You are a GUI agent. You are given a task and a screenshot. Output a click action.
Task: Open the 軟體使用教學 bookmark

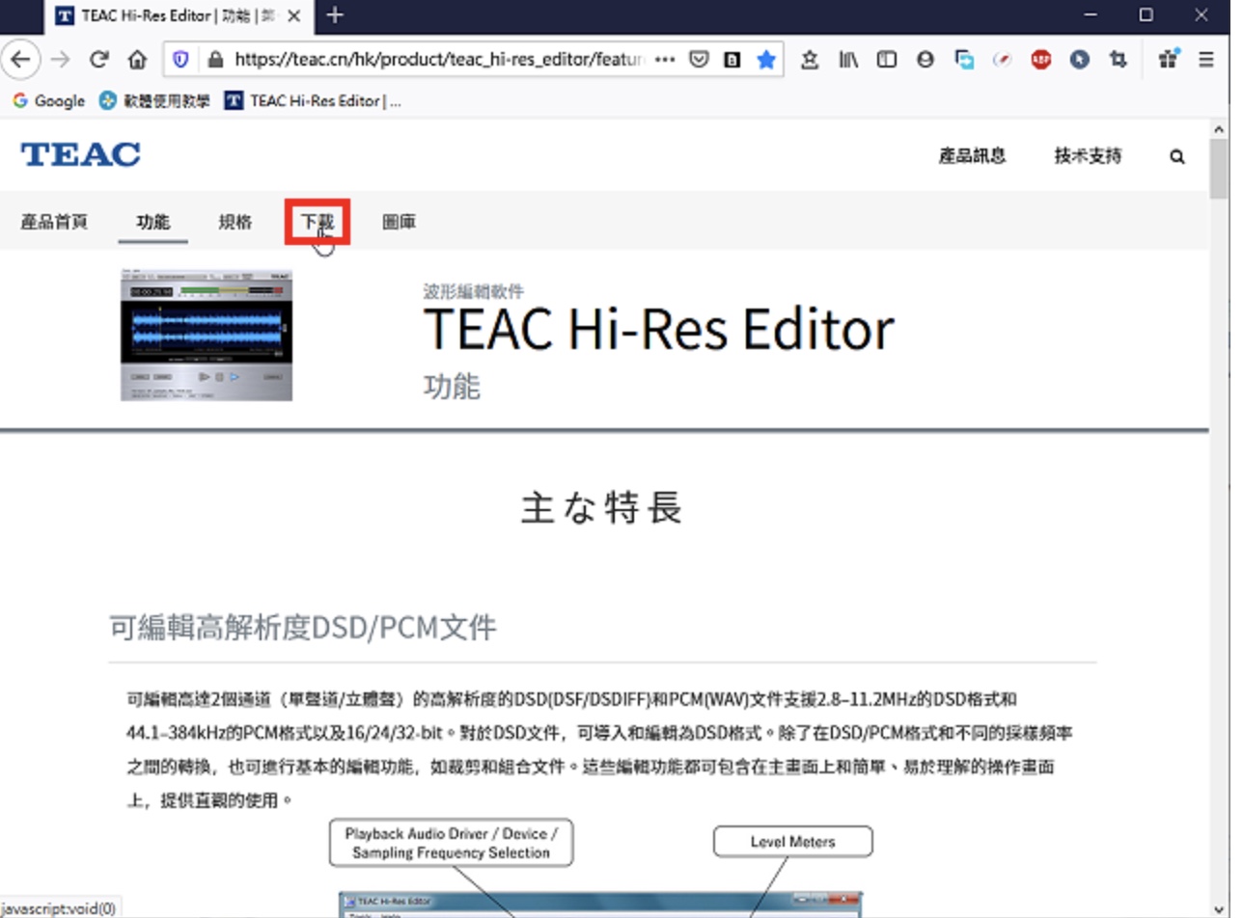154,100
